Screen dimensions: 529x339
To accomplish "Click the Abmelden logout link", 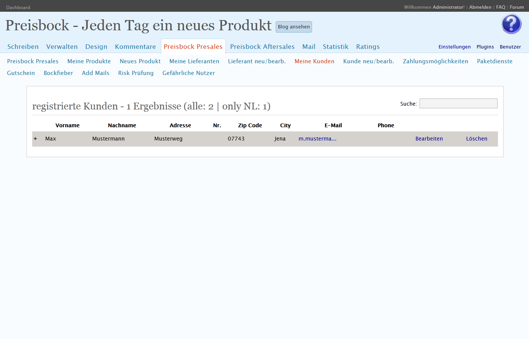I will (480, 7).
